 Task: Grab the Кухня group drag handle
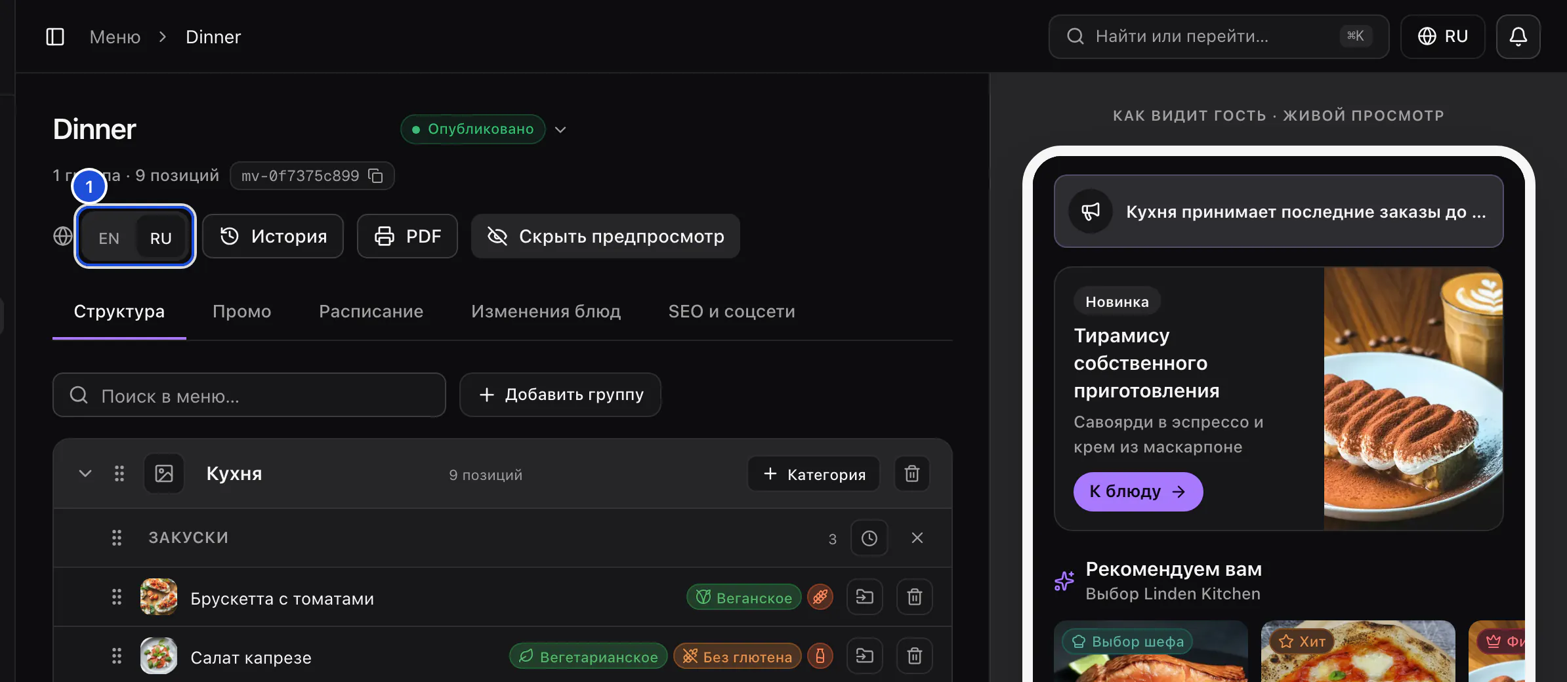(x=119, y=473)
